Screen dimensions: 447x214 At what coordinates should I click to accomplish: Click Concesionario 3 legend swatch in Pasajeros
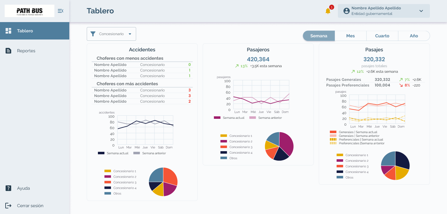223,147
